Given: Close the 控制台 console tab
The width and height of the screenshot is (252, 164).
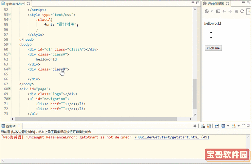Looking at the screenshot, I should pyautogui.click(x=19, y=126).
